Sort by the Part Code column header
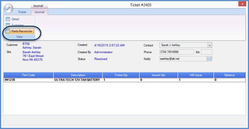The height and width of the screenshot is (129, 249). tap(28, 75)
